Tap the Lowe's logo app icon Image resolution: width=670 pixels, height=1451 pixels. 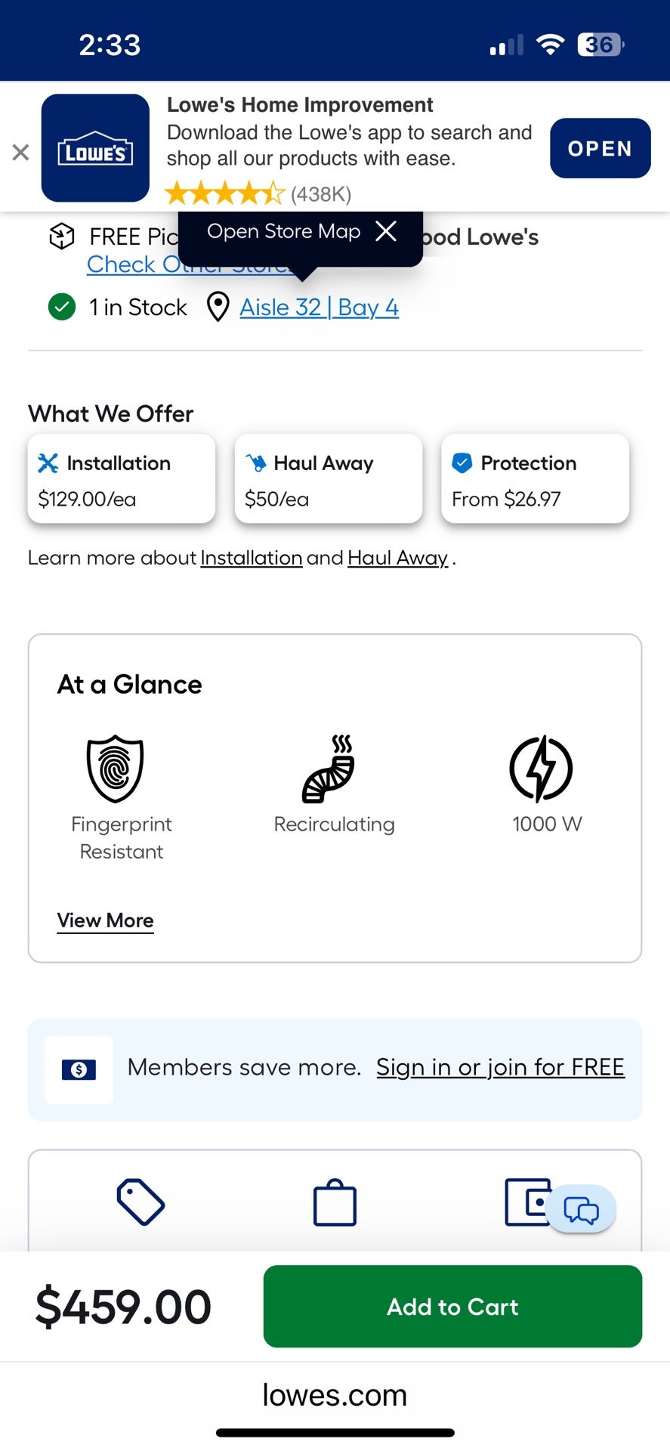point(95,148)
